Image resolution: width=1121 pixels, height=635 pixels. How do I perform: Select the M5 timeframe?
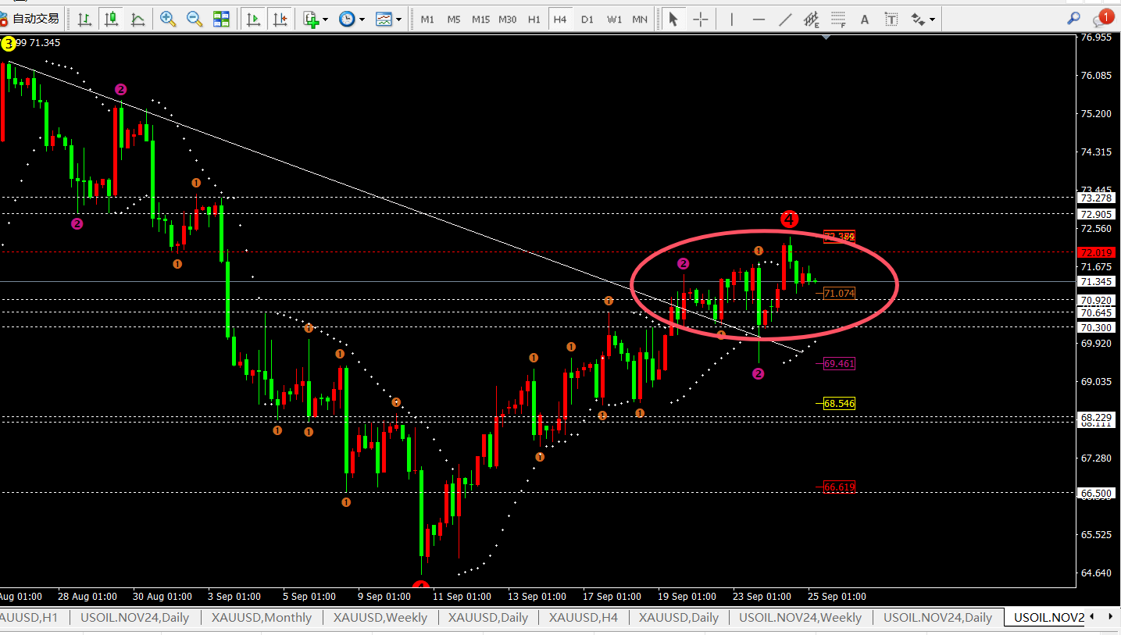(454, 20)
